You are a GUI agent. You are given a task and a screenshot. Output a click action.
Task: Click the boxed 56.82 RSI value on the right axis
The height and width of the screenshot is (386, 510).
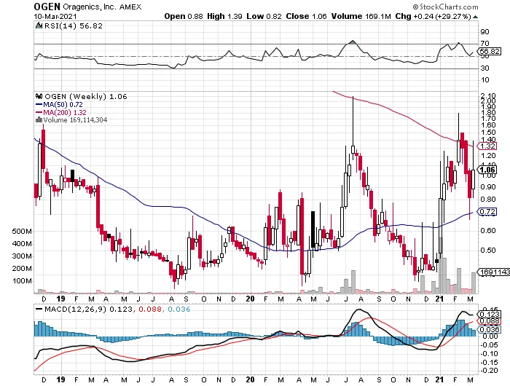pos(489,52)
